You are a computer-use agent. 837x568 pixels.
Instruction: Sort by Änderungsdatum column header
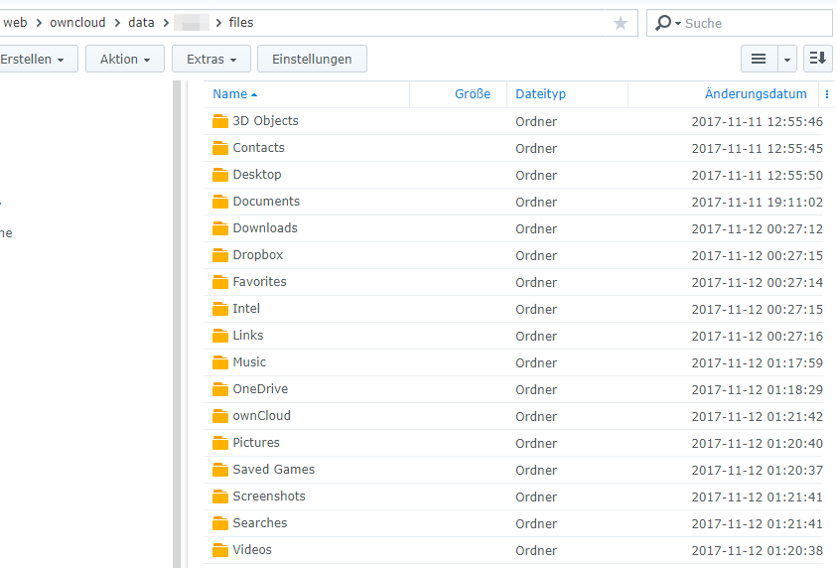point(755,94)
